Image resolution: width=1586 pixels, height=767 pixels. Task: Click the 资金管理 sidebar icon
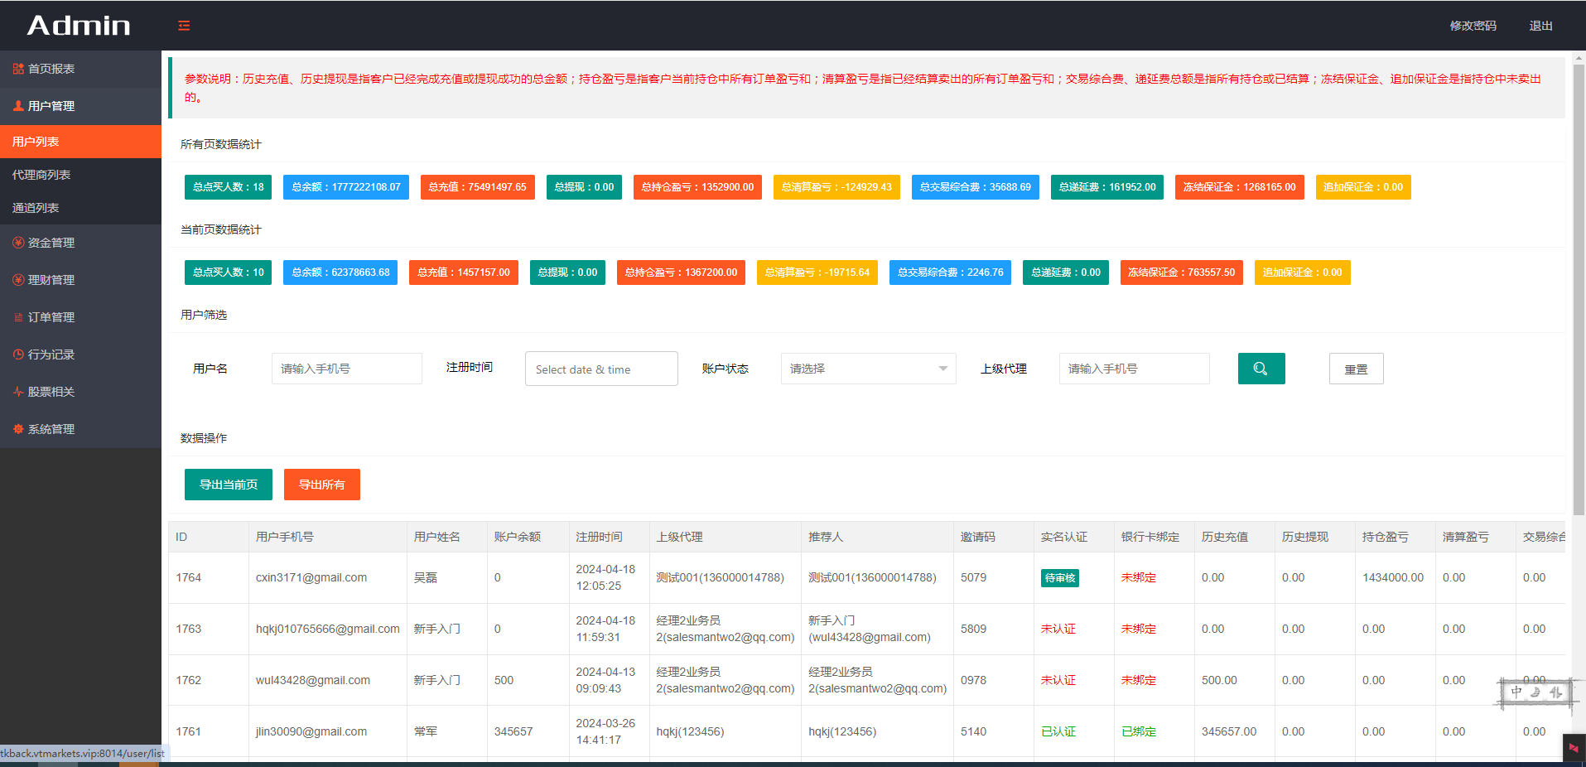(18, 243)
